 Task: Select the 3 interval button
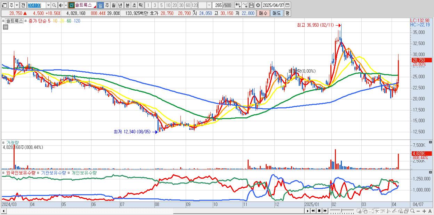click(x=155, y=5)
